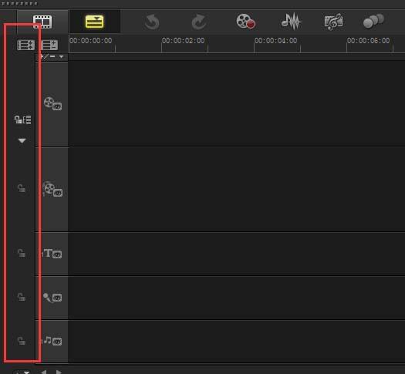The image size is (405, 374).
Task: Toggle ripple lock for title track
Action: click(x=22, y=253)
